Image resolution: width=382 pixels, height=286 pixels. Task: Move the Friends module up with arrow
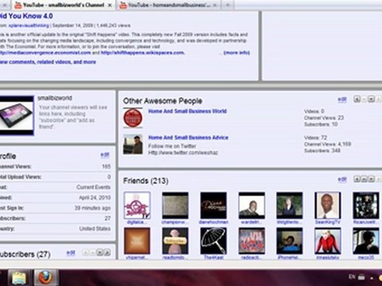tap(364, 180)
